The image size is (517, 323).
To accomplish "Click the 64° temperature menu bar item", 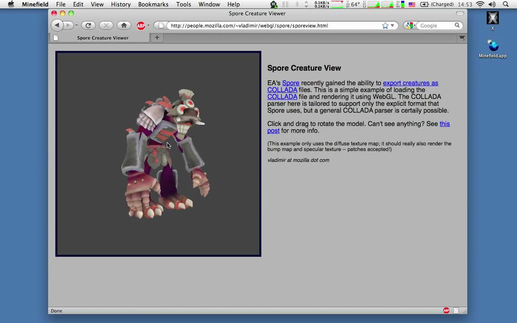I will pyautogui.click(x=353, y=4).
